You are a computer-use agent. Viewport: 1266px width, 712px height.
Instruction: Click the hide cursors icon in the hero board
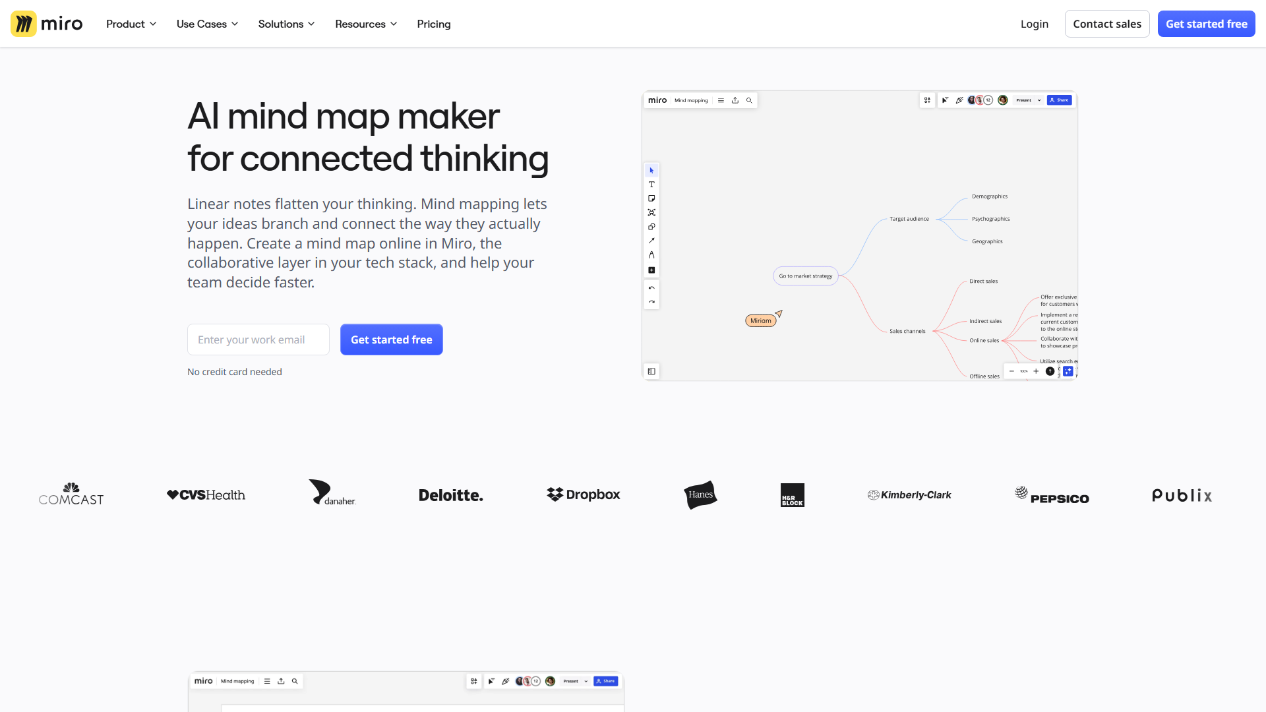click(945, 100)
